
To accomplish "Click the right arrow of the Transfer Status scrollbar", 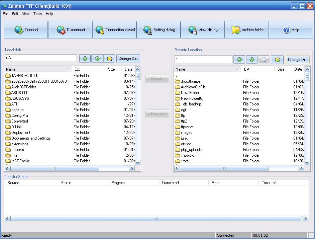I will point(305,219).
